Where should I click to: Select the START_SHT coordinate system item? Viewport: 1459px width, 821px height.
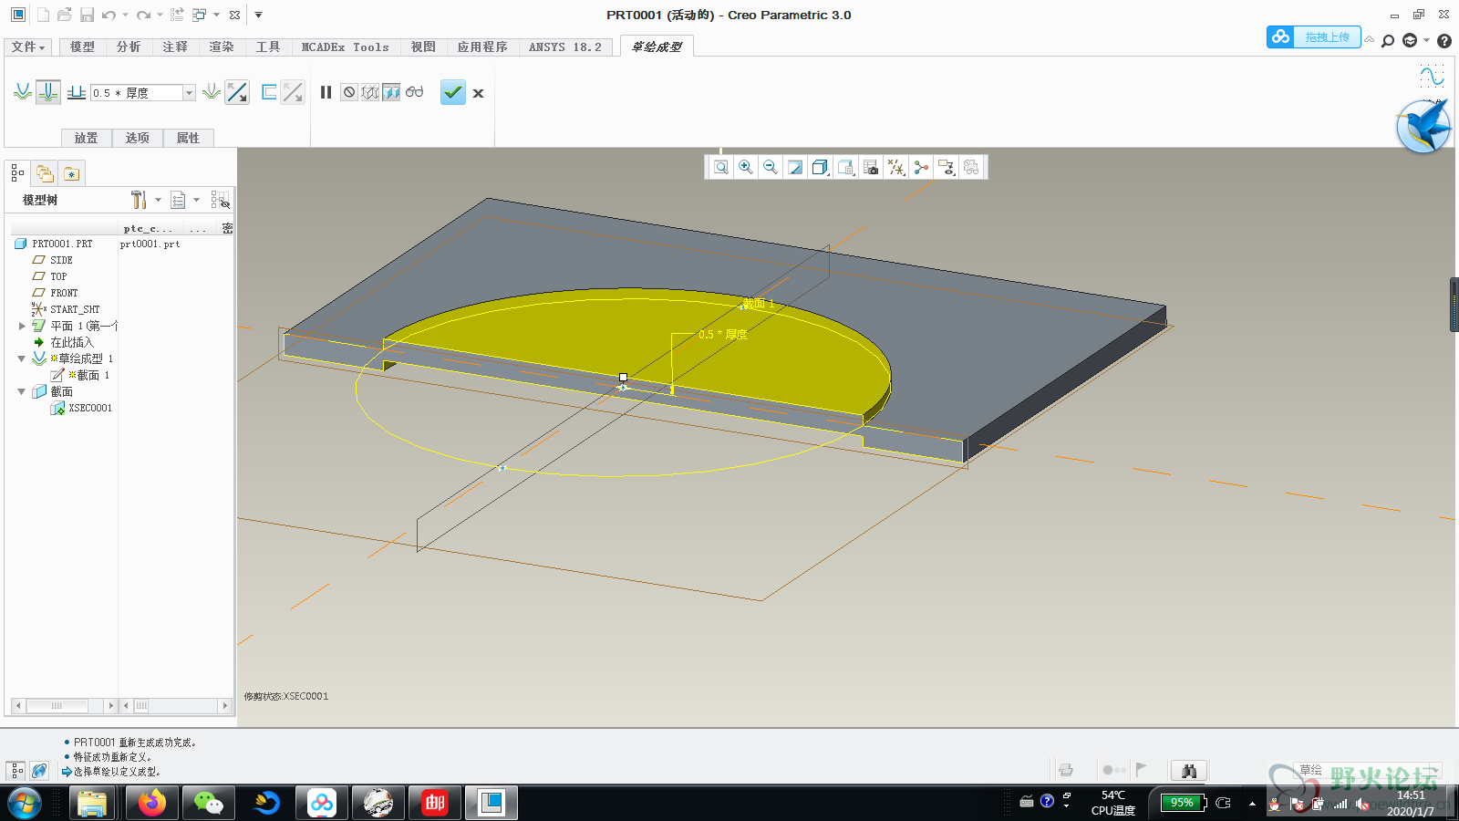pos(66,309)
